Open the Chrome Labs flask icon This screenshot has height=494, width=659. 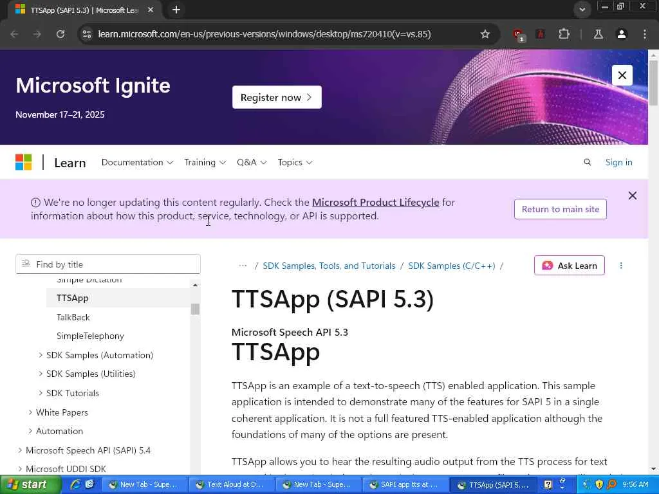point(598,34)
